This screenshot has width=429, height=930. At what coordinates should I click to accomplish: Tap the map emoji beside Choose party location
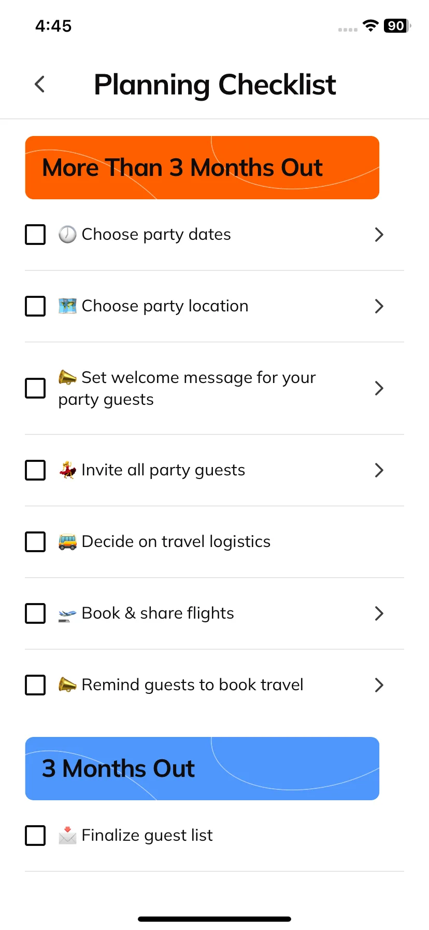[x=67, y=306]
